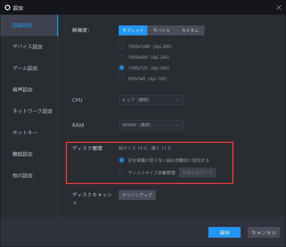Select the タブレット resolution tab
This screenshot has height=247, width=286.
(x=133, y=30)
